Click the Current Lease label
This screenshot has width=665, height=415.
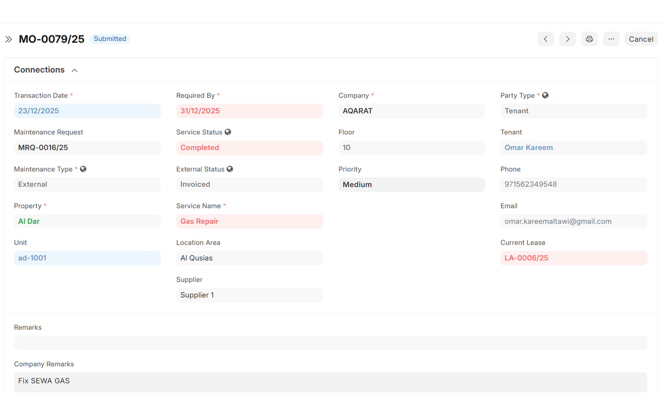click(523, 242)
